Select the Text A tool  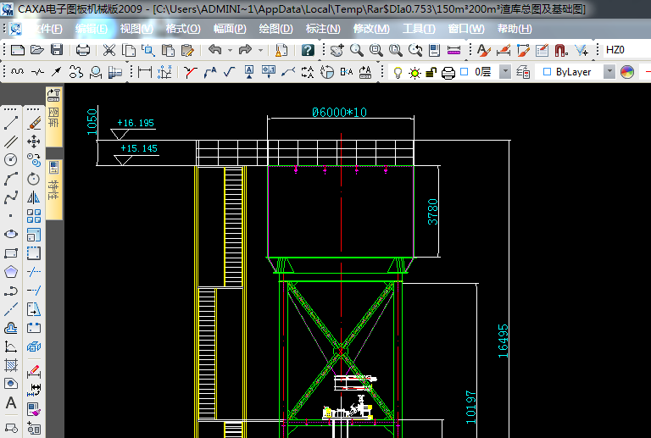[x=11, y=402]
